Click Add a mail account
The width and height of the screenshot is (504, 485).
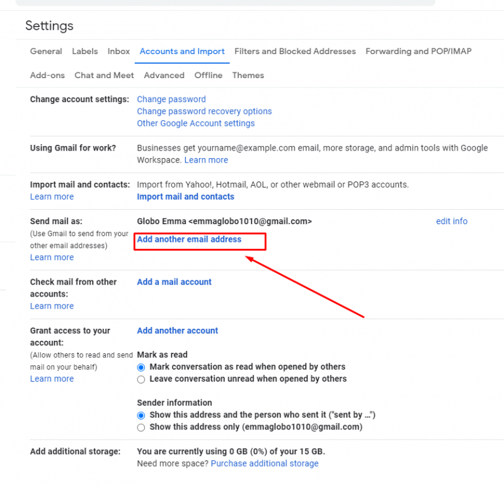[x=174, y=282]
